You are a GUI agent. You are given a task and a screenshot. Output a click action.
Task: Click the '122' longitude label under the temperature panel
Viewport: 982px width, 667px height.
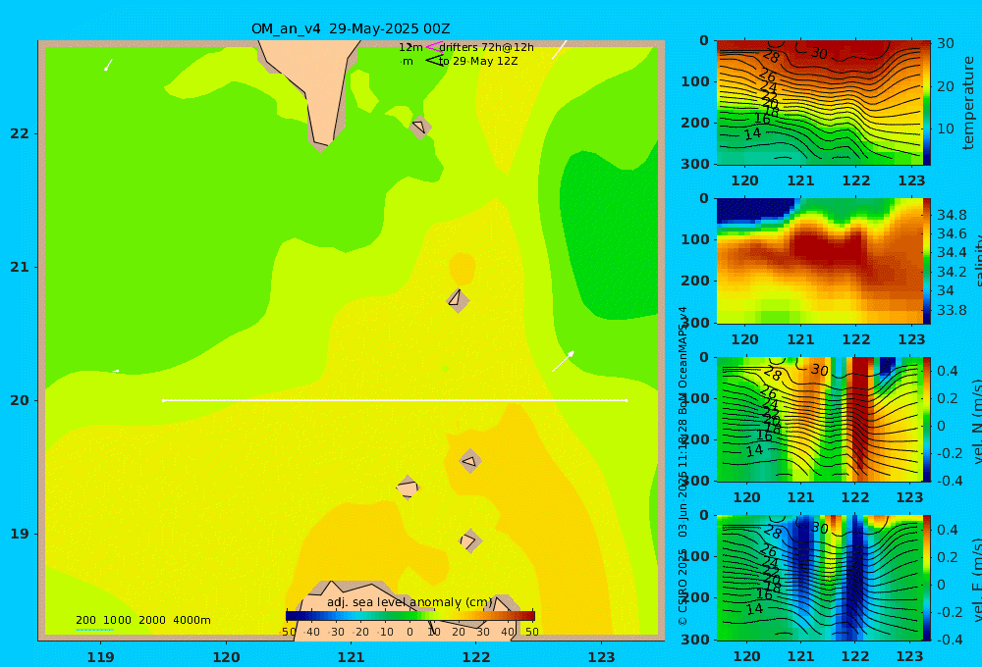tap(855, 180)
